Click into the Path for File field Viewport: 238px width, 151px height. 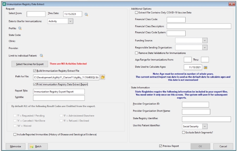(66, 77)
